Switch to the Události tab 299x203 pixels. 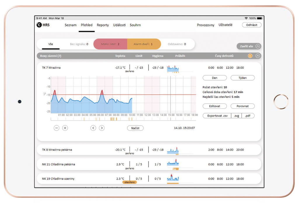click(119, 25)
